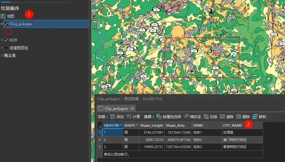The height and width of the screenshot is (162, 285).
Task: Click the select-all corner of table
Action: click(x=100, y=125)
